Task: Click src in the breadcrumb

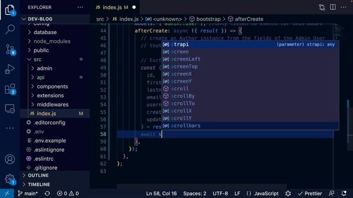Action: pos(100,19)
